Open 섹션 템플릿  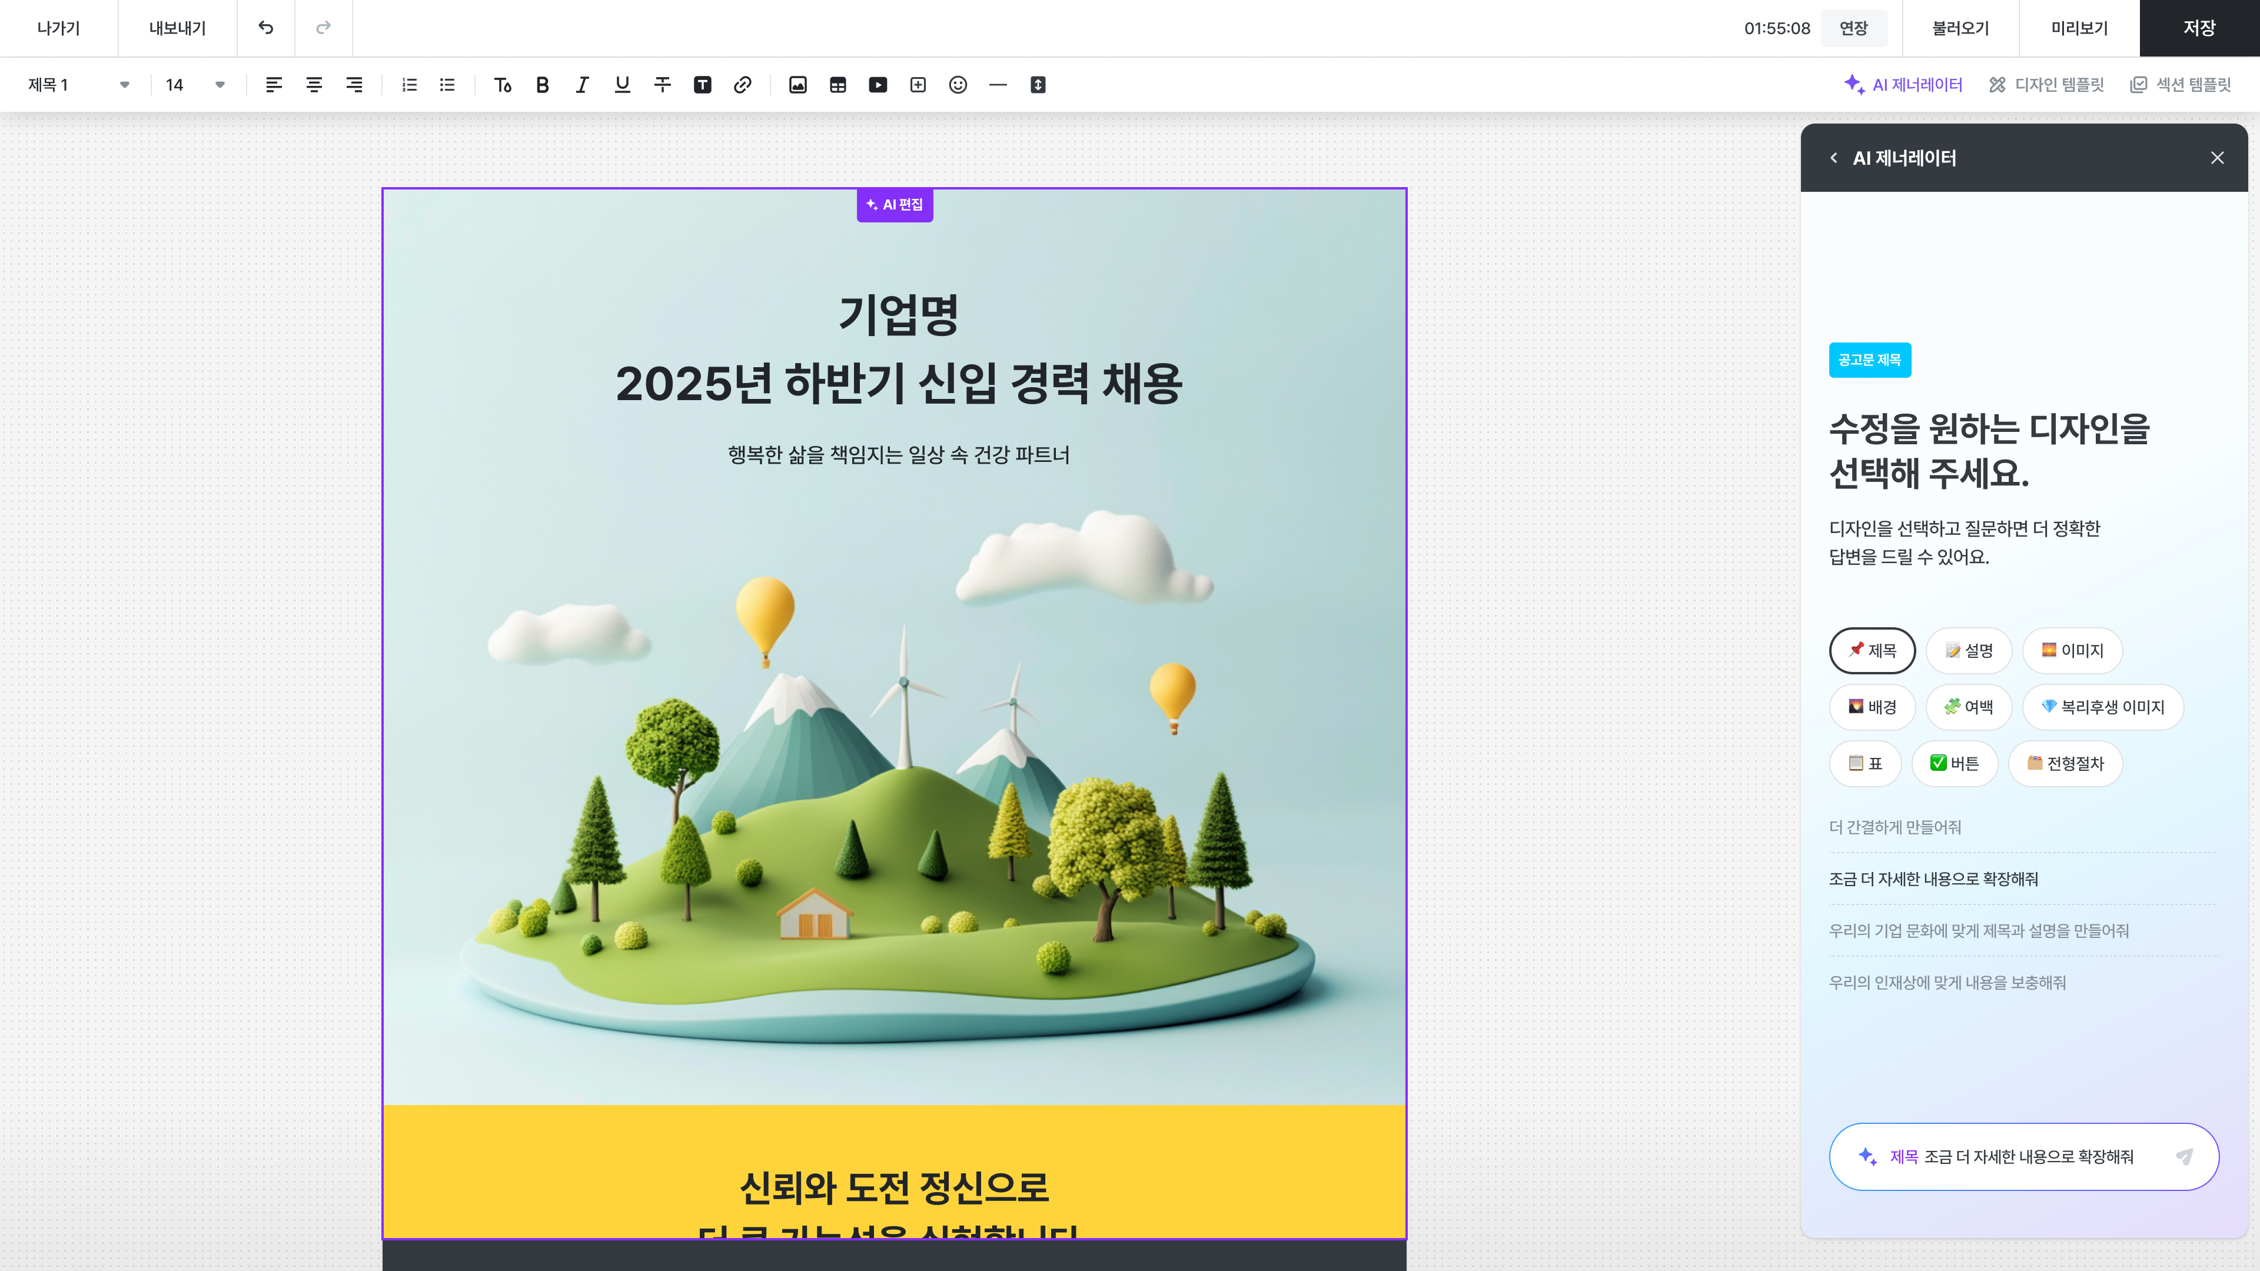point(2181,84)
